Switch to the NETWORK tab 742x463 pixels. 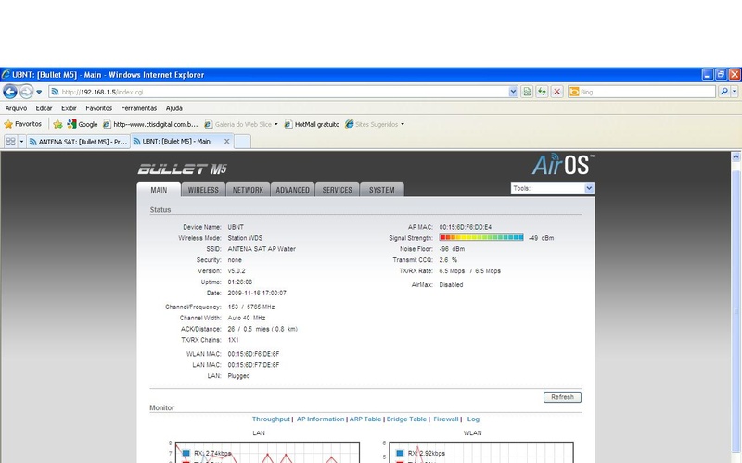tap(248, 190)
